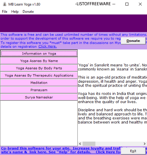147x155 pixels.
Task: Open Yoga Asanas By Name section
Action: (x=39, y=61)
